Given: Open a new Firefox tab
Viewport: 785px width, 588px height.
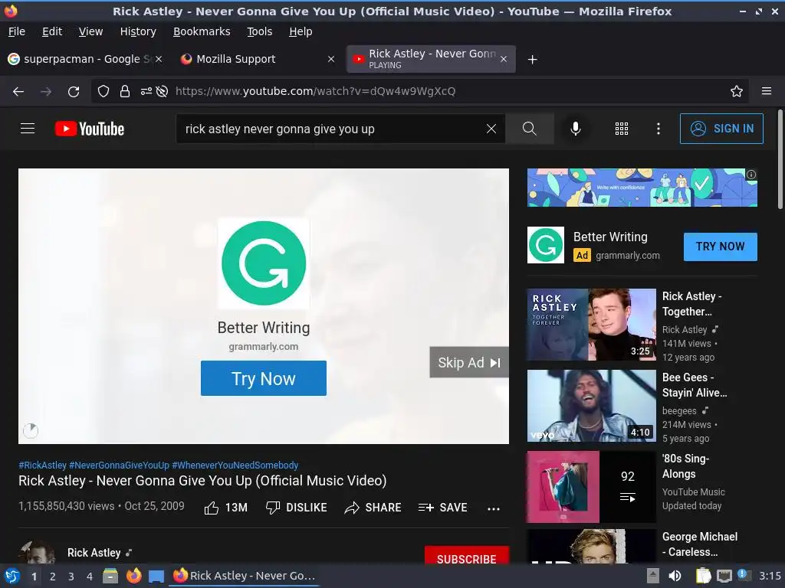Looking at the screenshot, I should coord(533,60).
